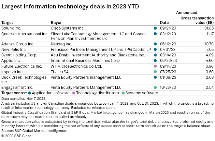Click the Buyer column header
Image resolution: width=215 pixels, height=141 pixels.
pyautogui.click(x=56, y=23)
